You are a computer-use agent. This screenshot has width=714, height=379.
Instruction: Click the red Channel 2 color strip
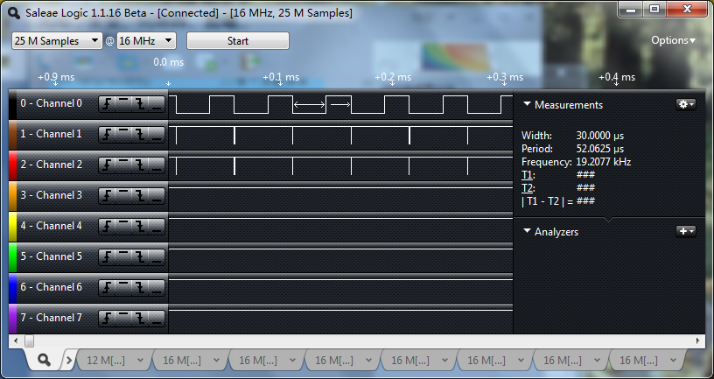pos(13,165)
